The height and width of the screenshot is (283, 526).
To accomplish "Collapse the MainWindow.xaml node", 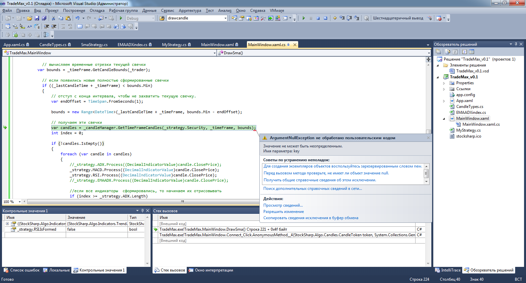I will (444, 119).
